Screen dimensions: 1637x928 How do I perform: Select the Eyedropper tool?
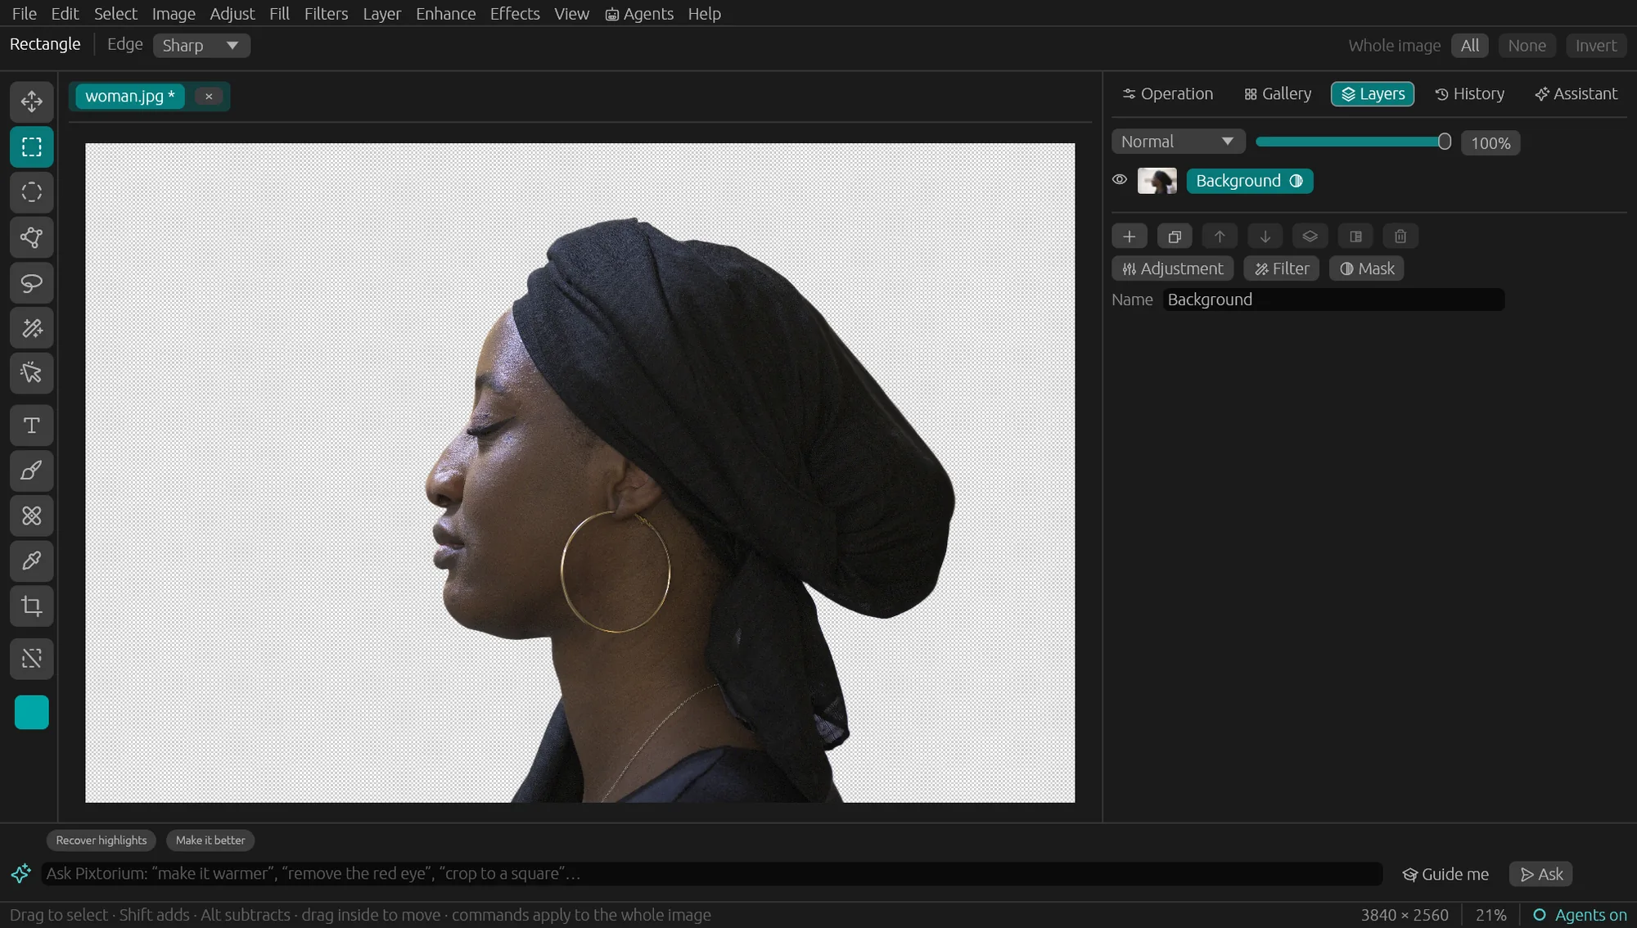coord(32,561)
